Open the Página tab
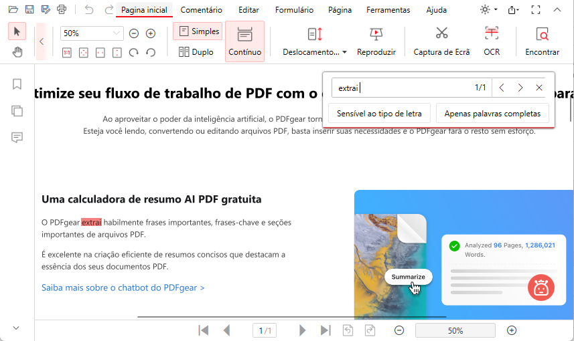This screenshot has height=341, width=574. tap(340, 10)
